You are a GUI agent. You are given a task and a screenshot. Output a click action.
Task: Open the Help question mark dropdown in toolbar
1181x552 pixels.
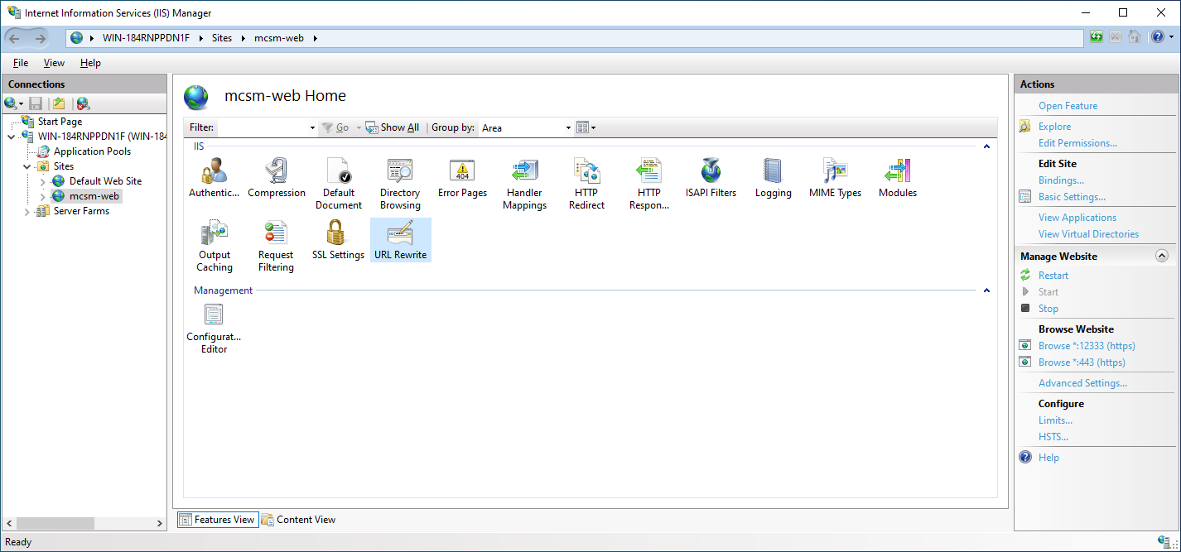(x=1162, y=37)
